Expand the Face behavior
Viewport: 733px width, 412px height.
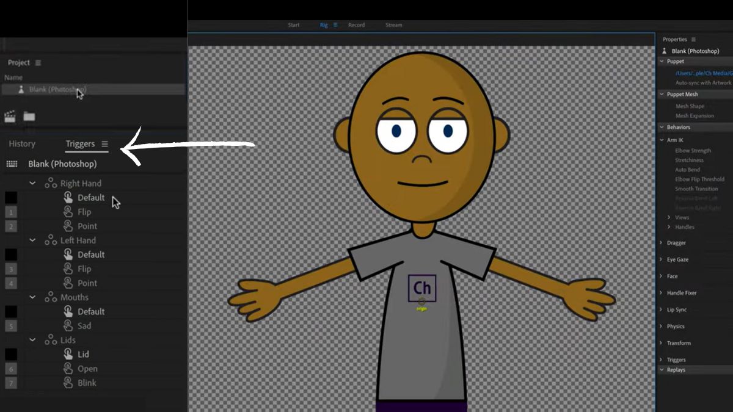pyautogui.click(x=662, y=276)
